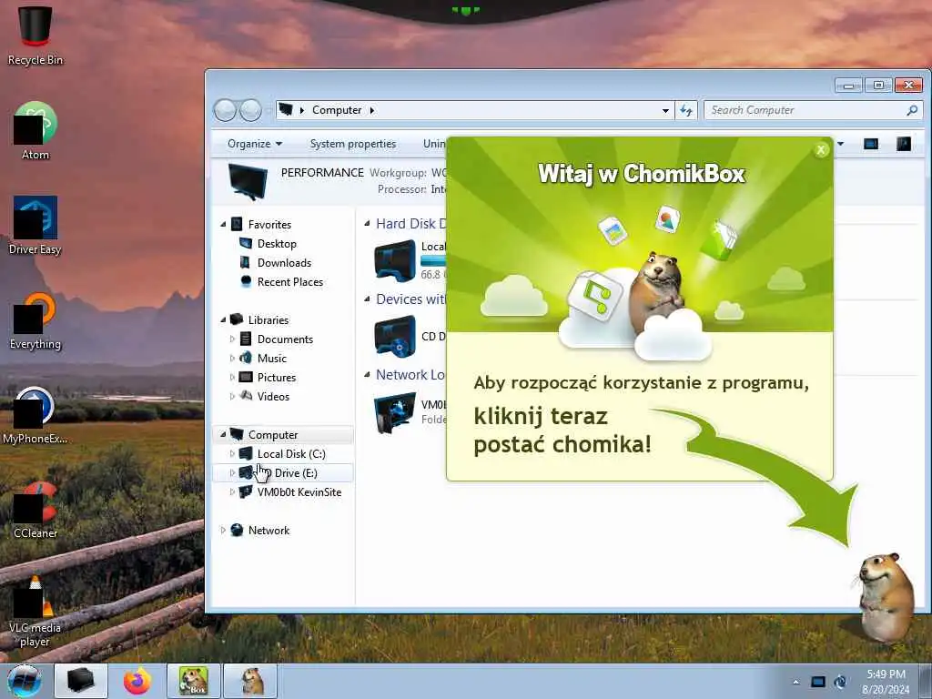
Task: Click the Windows Start orb
Action: pos(25,681)
